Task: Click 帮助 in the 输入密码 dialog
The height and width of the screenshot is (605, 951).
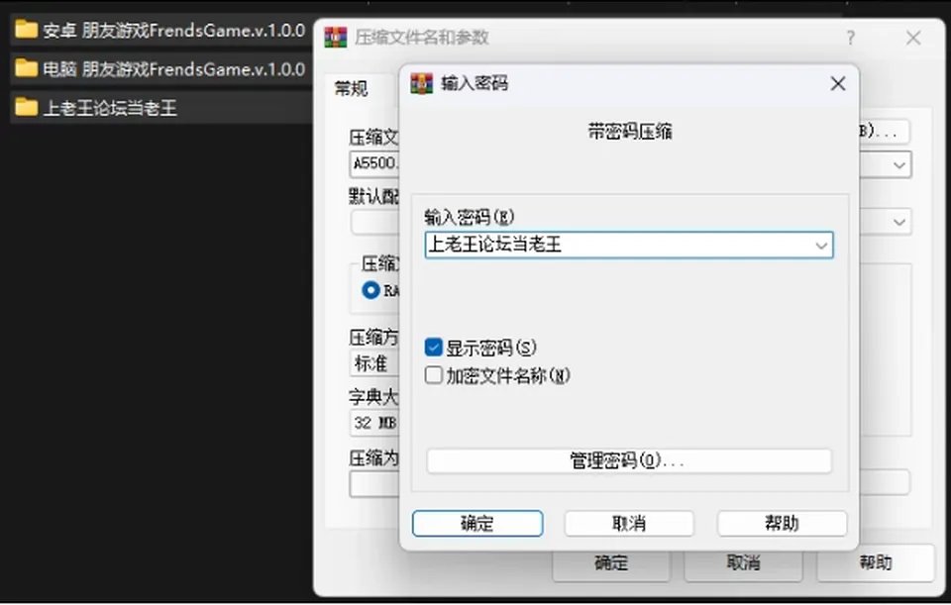Action: pyautogui.click(x=782, y=523)
